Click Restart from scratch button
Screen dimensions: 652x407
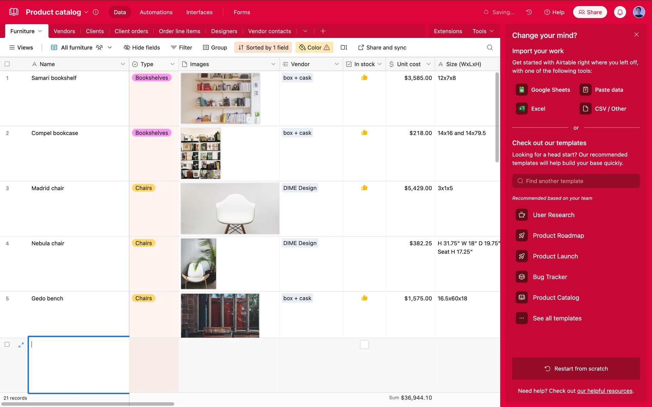[576, 369]
